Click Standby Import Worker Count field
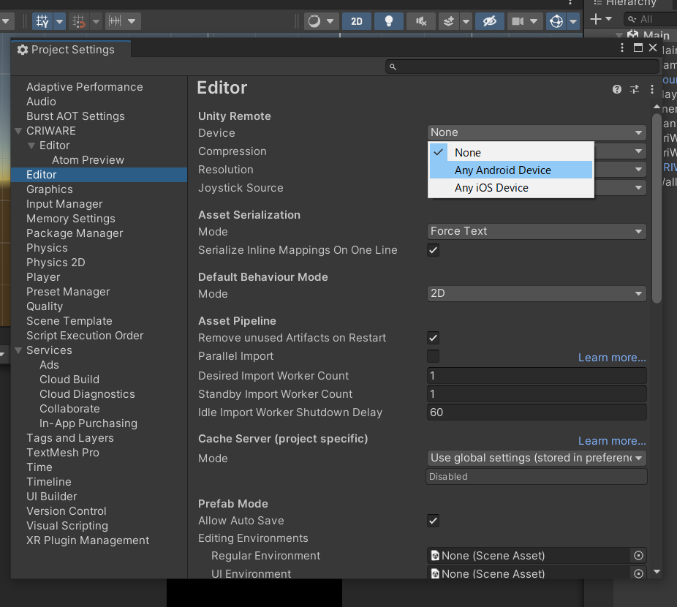The height and width of the screenshot is (607, 677). pos(537,394)
